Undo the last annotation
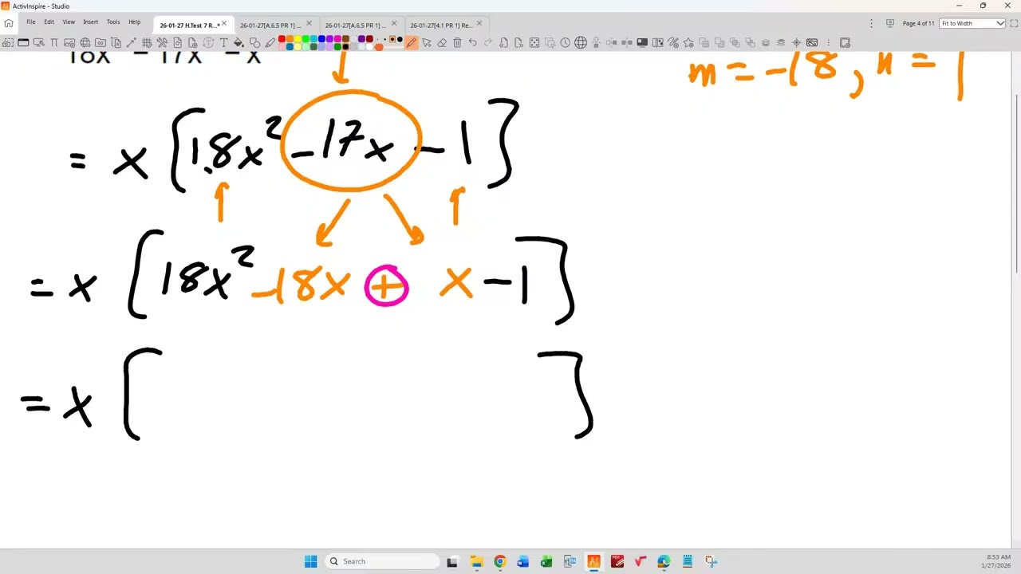This screenshot has width=1021, height=574. [472, 42]
